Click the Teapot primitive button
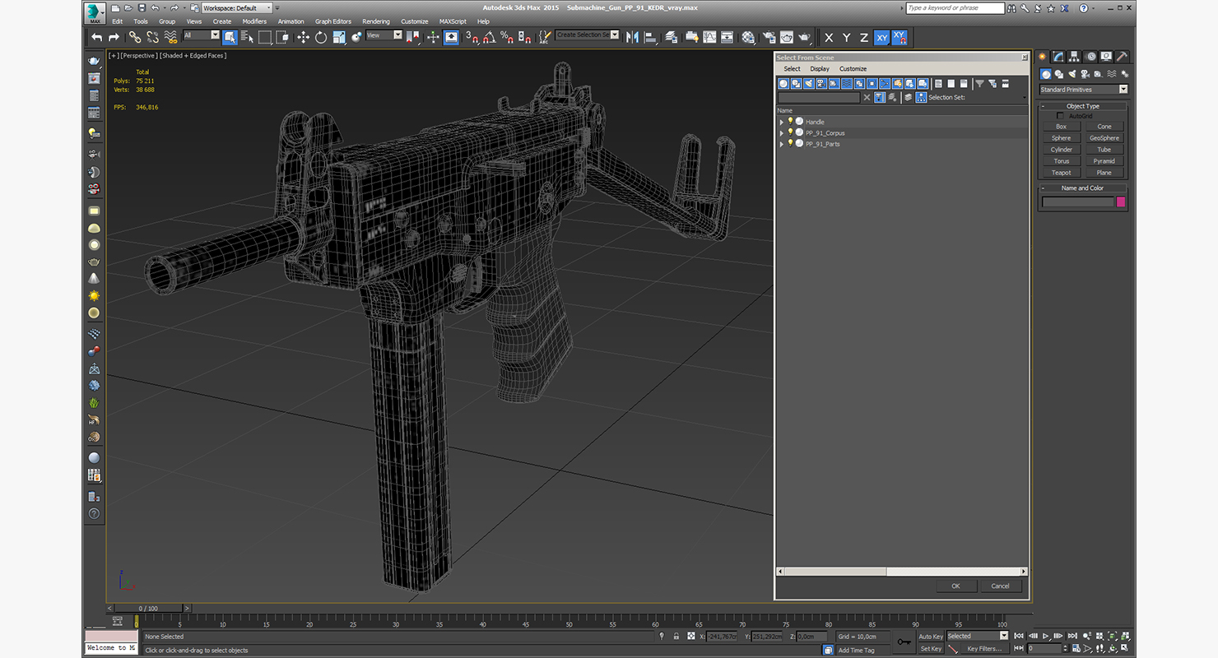This screenshot has width=1218, height=658. click(x=1062, y=173)
